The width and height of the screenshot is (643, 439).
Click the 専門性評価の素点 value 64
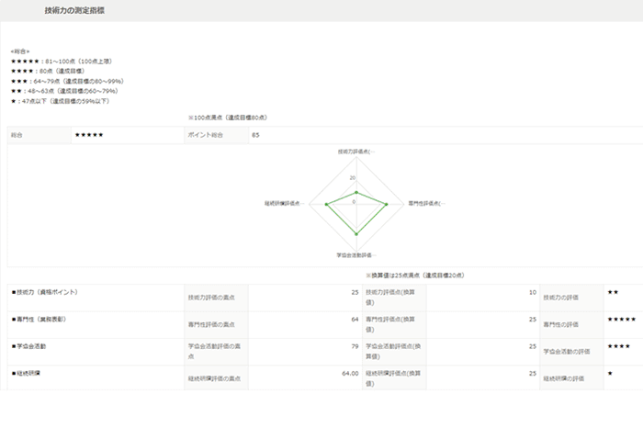coord(354,319)
